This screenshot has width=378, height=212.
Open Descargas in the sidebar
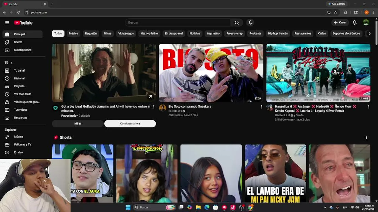[x=22, y=118]
